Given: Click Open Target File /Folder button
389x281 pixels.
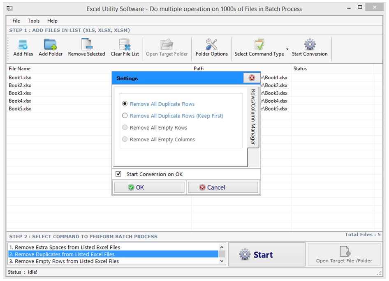Looking at the screenshot, I should [x=344, y=254].
